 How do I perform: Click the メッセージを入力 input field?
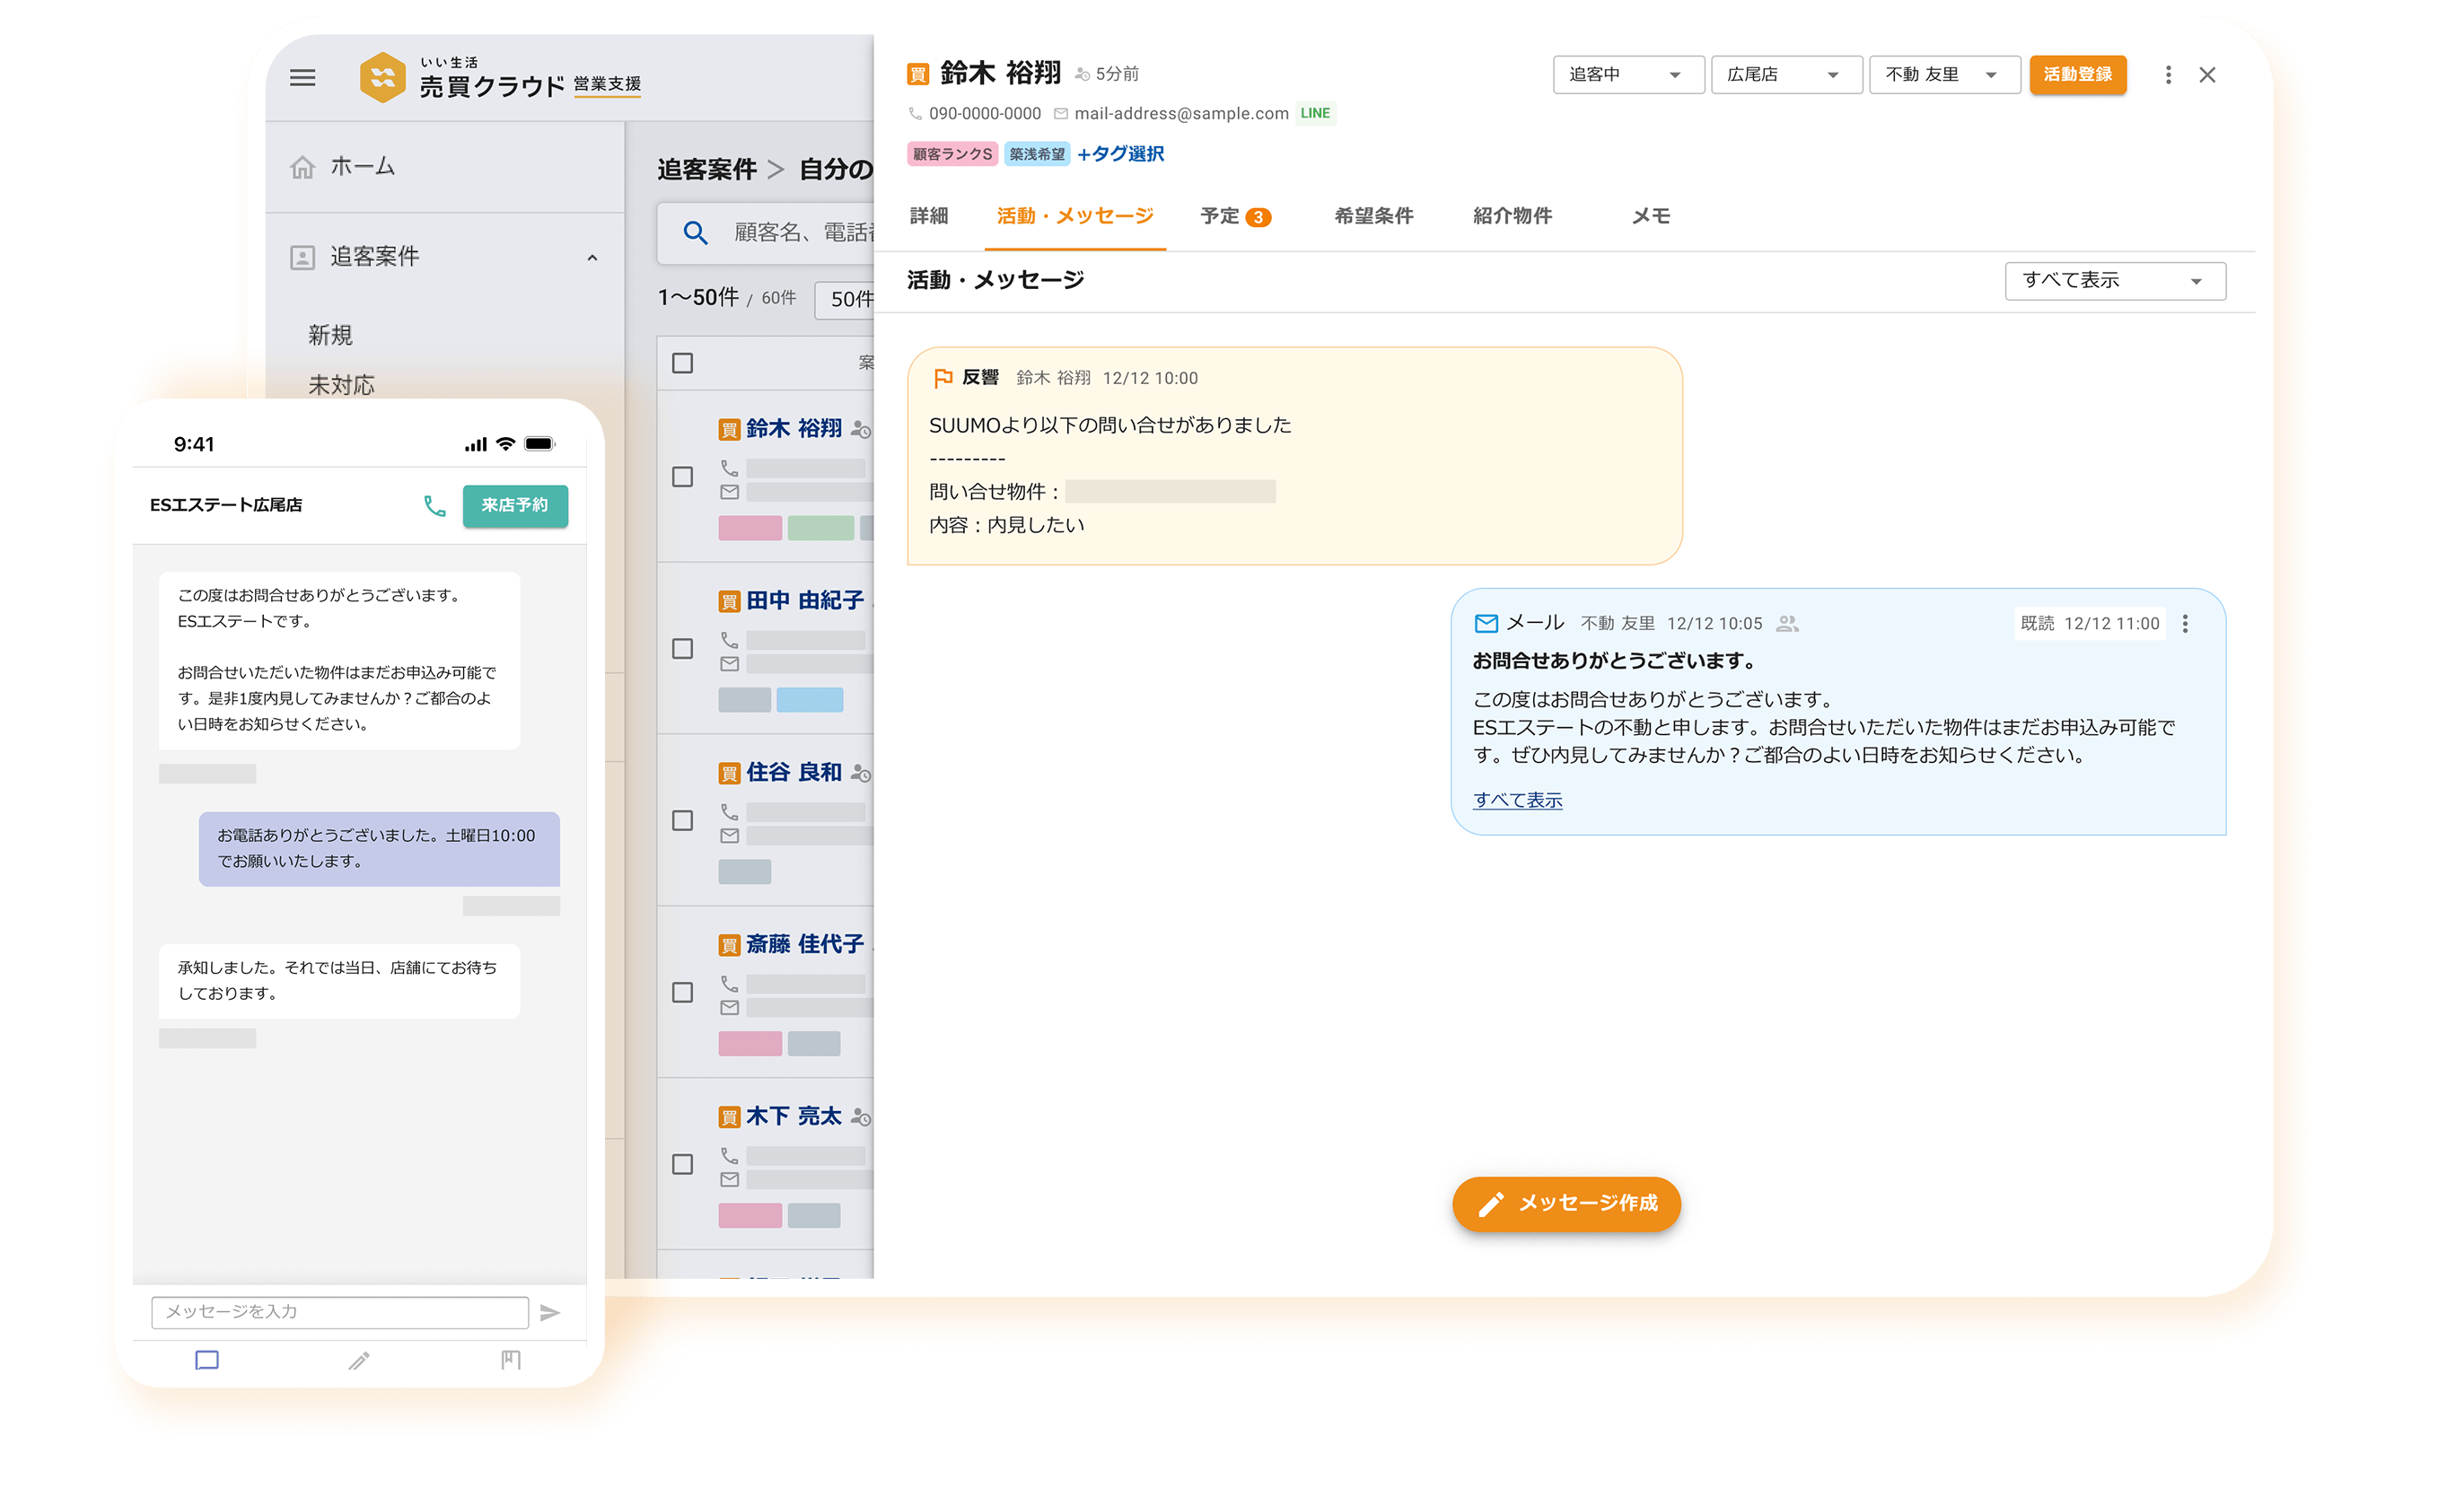point(340,1312)
